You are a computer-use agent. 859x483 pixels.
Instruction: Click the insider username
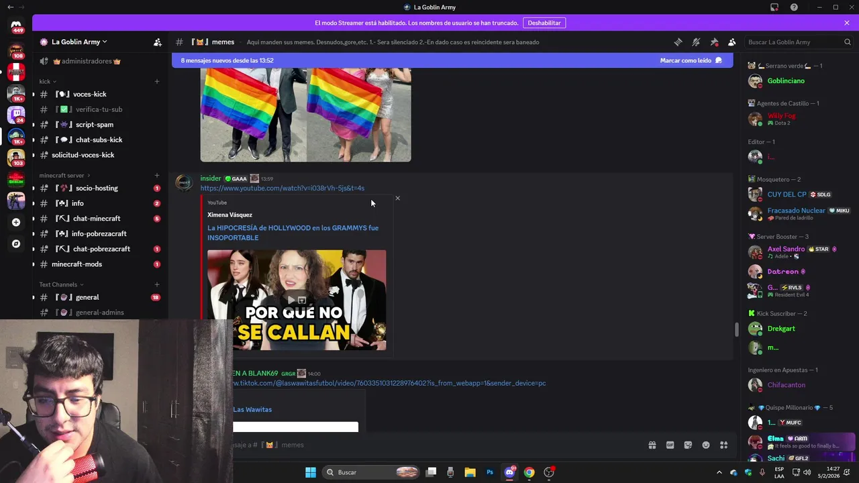point(210,178)
